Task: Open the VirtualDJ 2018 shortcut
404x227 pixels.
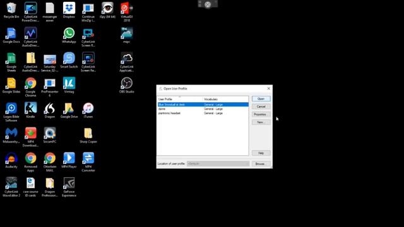Action: click(126, 12)
